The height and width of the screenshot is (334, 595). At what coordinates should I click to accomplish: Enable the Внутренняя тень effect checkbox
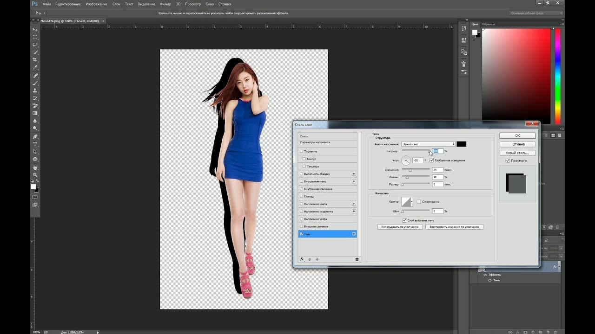click(x=301, y=181)
